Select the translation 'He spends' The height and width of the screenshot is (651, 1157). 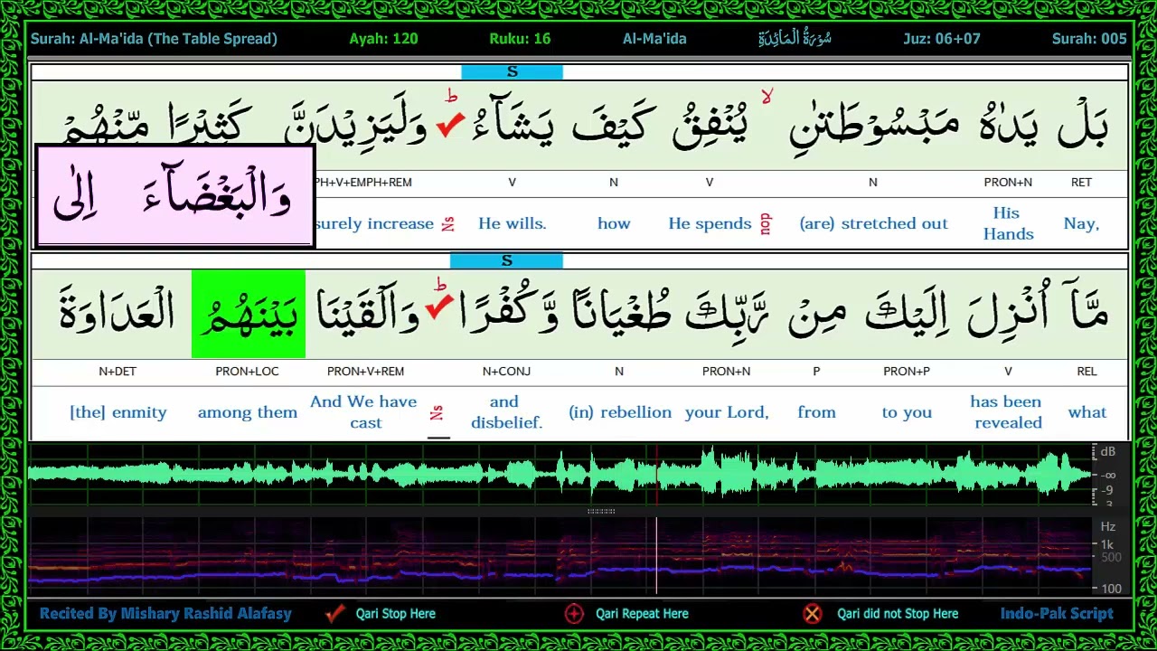[x=710, y=224]
